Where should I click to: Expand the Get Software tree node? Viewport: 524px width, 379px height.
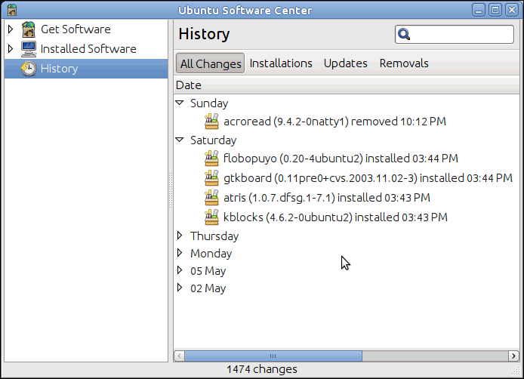pyautogui.click(x=11, y=29)
